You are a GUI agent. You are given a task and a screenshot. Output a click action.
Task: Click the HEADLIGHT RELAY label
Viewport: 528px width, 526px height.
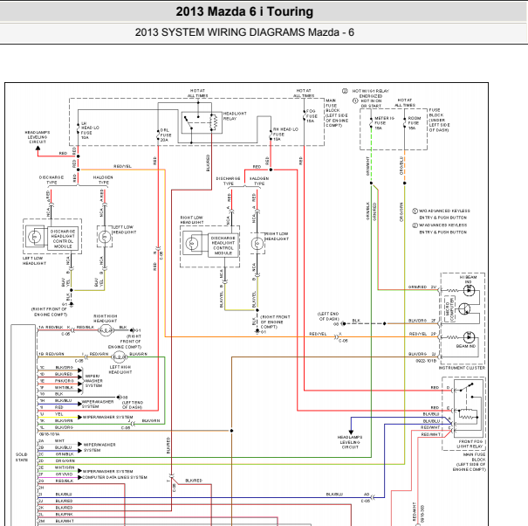[x=235, y=116]
